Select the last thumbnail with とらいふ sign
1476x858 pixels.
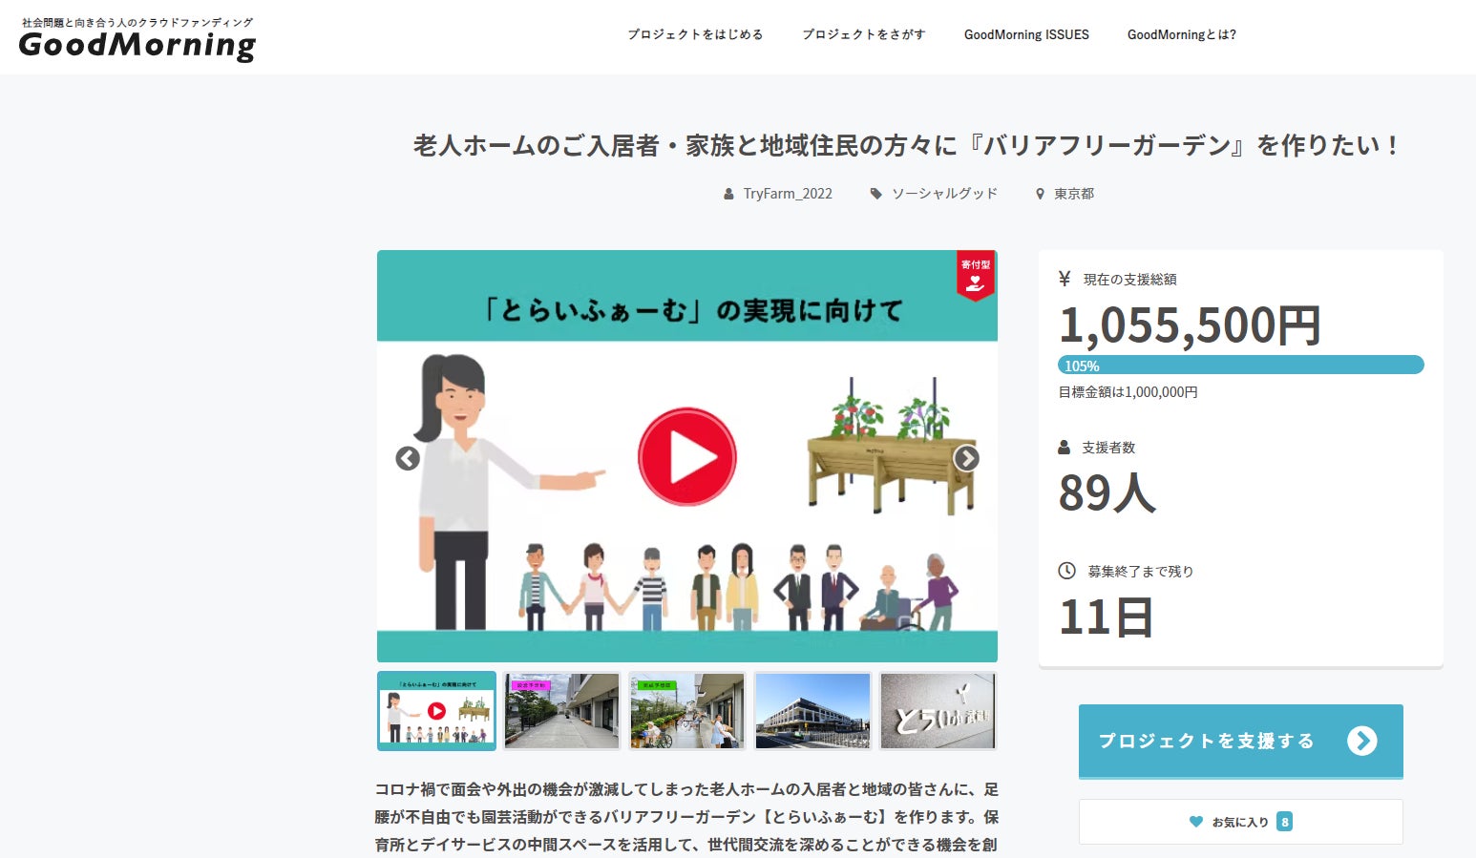pyautogui.click(x=938, y=711)
